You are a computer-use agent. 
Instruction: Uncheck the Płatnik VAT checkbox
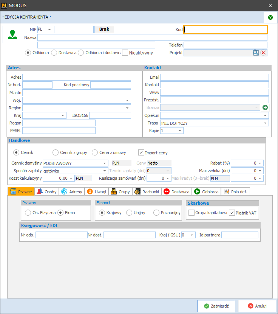232,213
